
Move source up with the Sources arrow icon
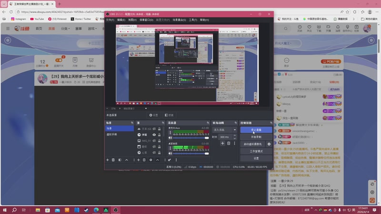click(x=158, y=160)
